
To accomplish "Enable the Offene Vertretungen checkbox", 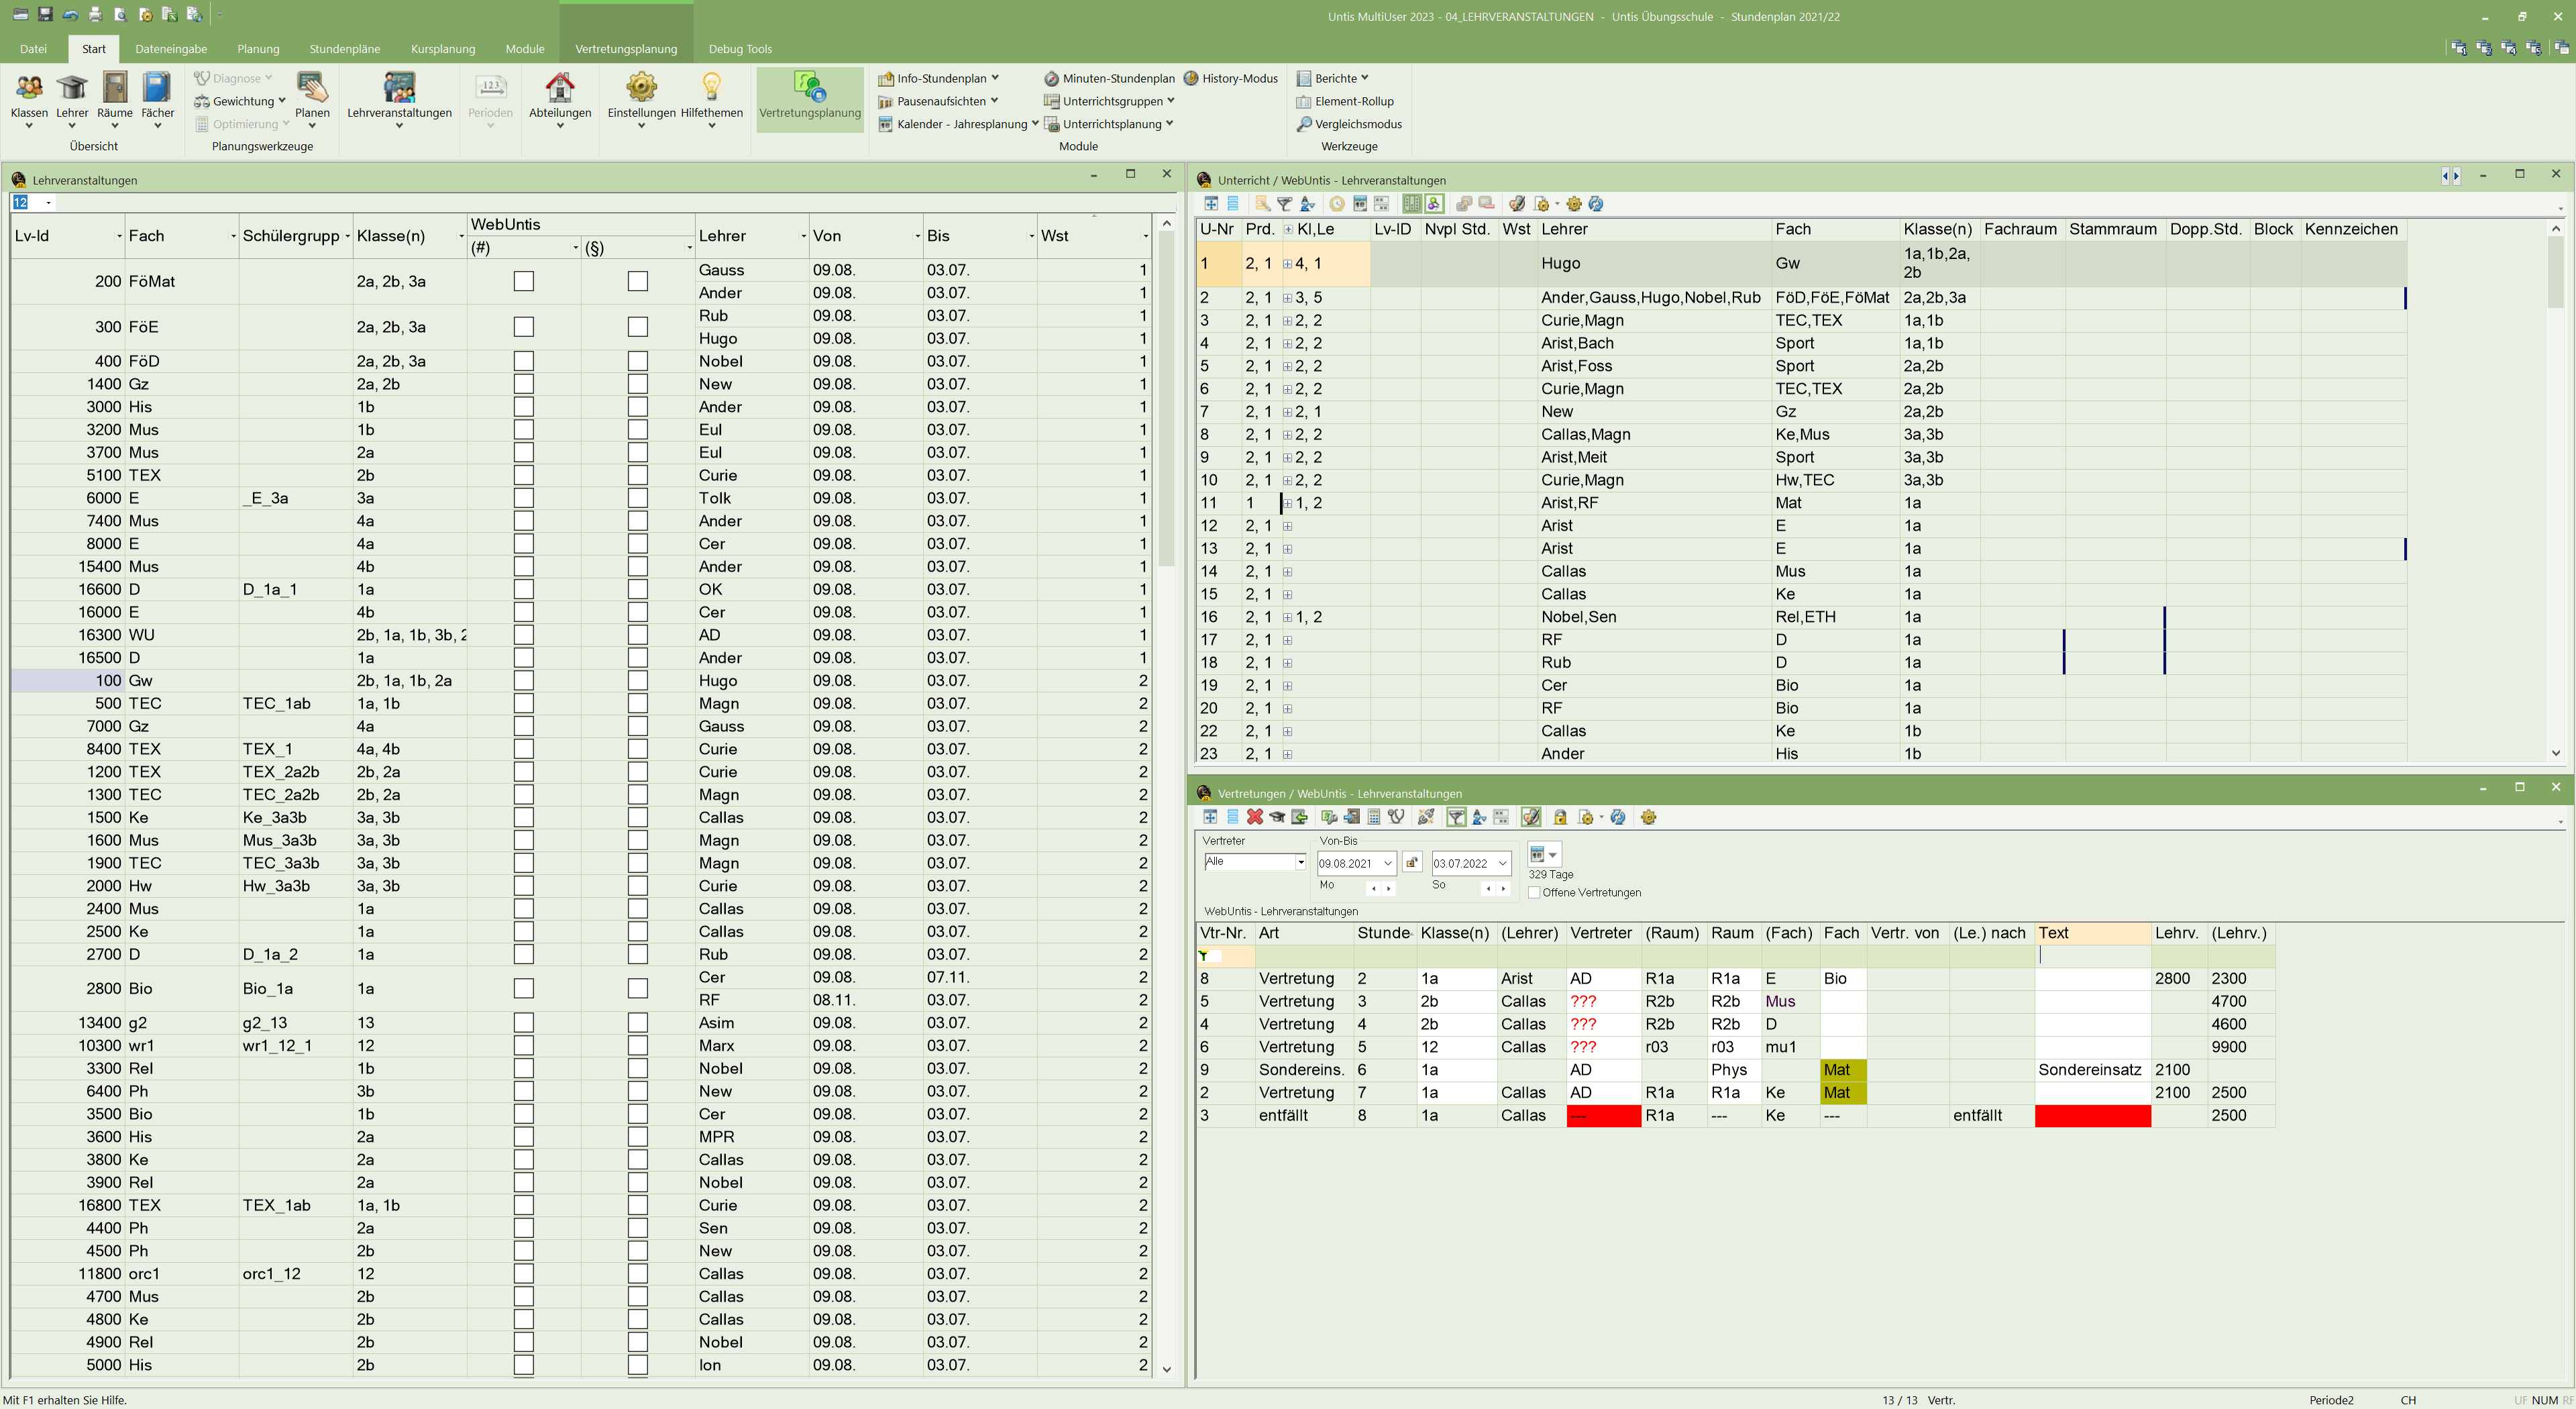I will click(x=1535, y=893).
